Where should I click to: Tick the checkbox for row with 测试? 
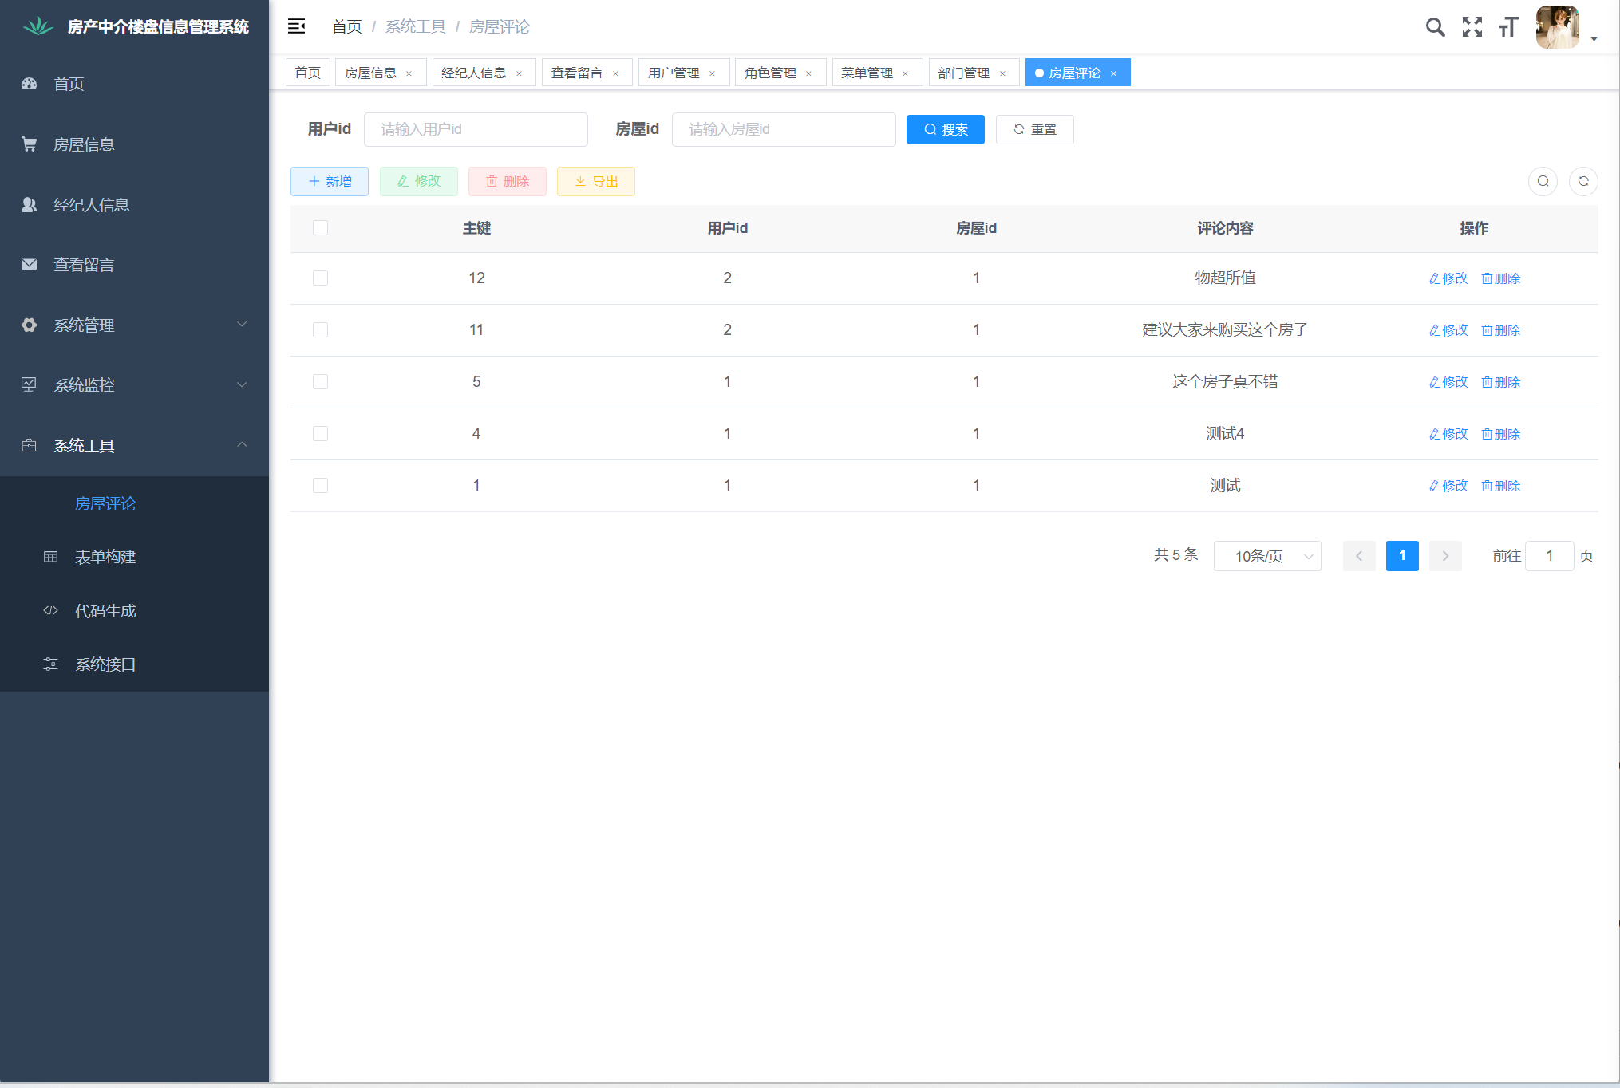pos(320,486)
